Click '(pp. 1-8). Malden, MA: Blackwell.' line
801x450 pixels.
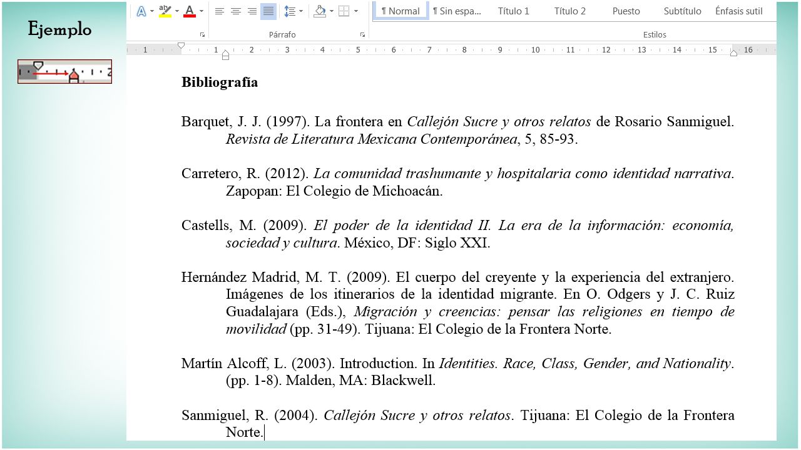coord(330,380)
